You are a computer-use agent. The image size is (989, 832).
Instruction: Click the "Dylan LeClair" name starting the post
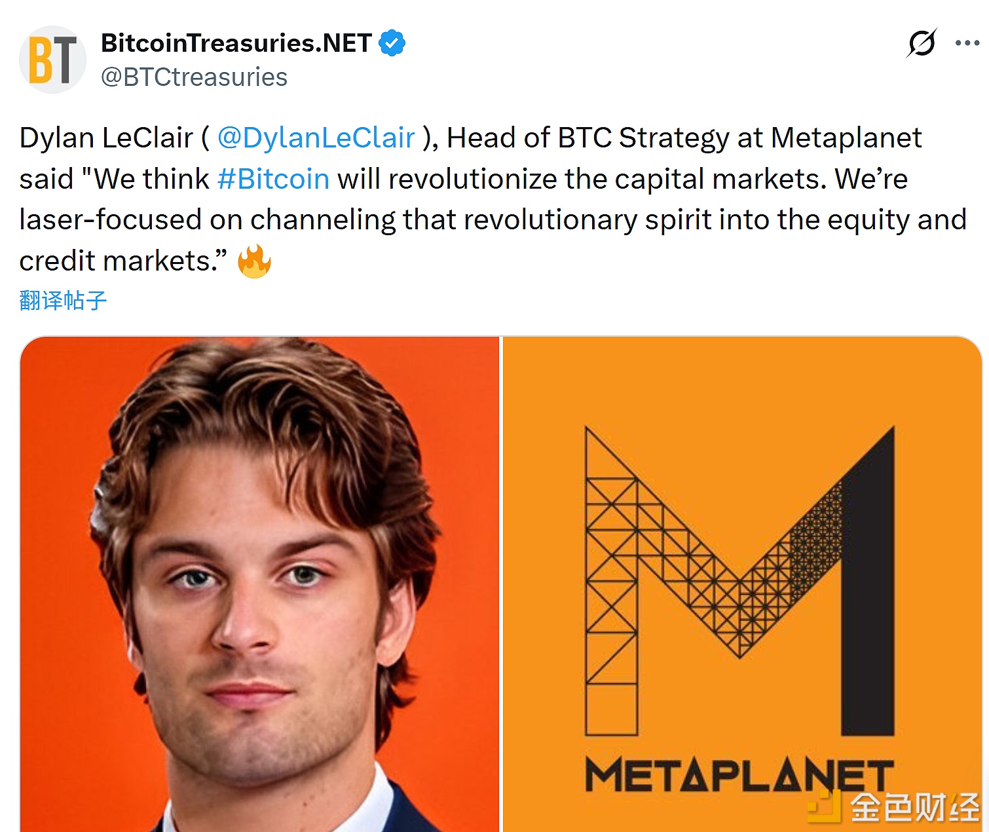pos(106,138)
